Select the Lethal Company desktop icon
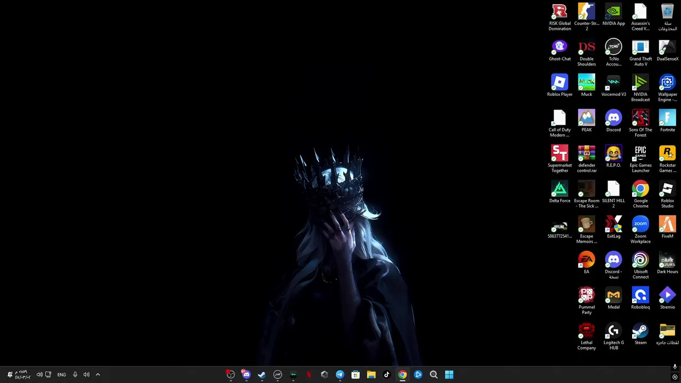This screenshot has height=383, width=681. (586, 337)
